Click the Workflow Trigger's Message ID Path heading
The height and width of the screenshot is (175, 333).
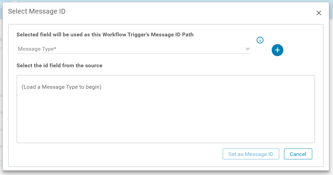tap(105, 35)
